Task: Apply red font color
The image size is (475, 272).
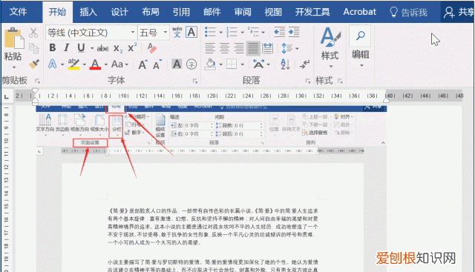Action: [x=95, y=64]
